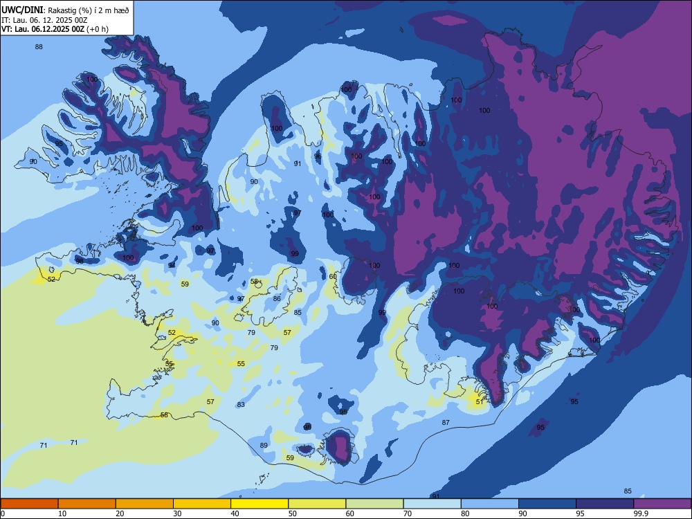Click the legend tick label '30'
692x519 pixels.
pyautogui.click(x=177, y=513)
